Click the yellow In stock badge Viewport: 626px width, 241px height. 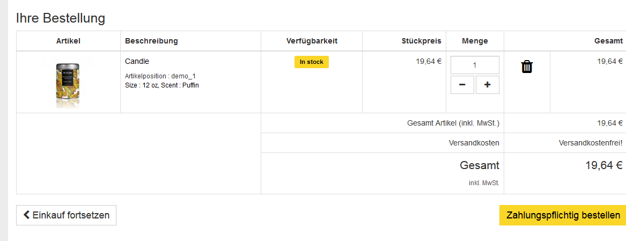tap(311, 62)
